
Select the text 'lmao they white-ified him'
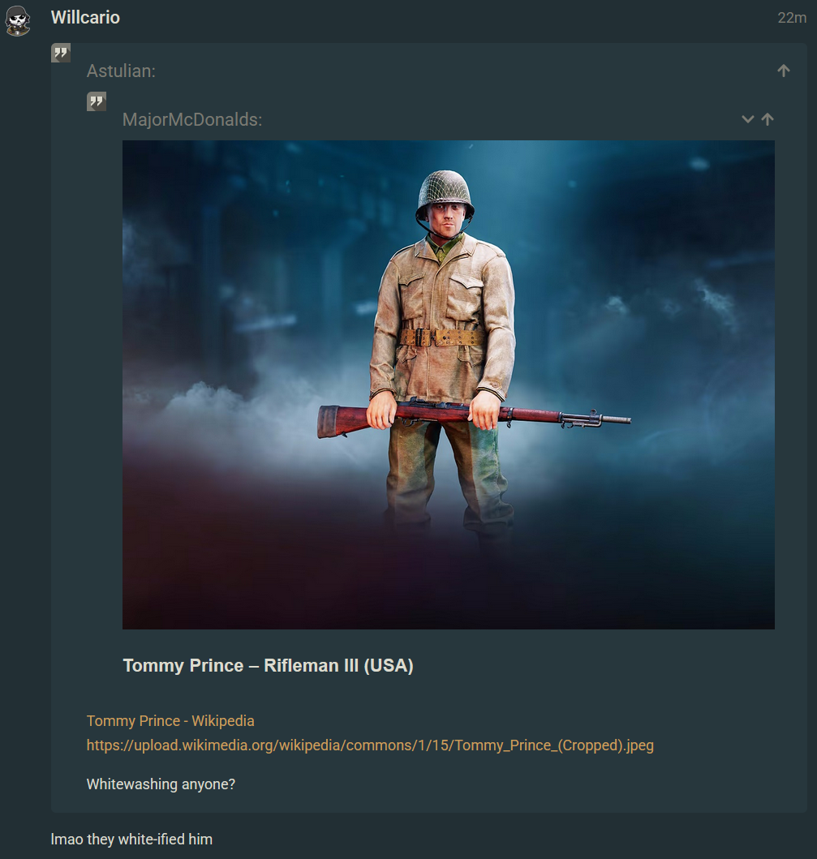click(131, 840)
